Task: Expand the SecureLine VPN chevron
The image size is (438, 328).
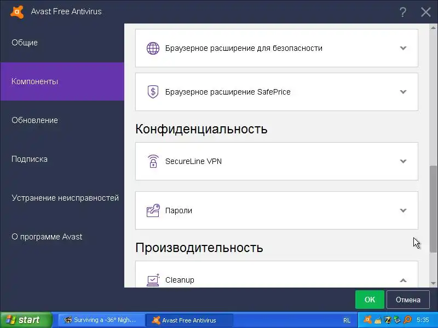Action: [x=403, y=161]
